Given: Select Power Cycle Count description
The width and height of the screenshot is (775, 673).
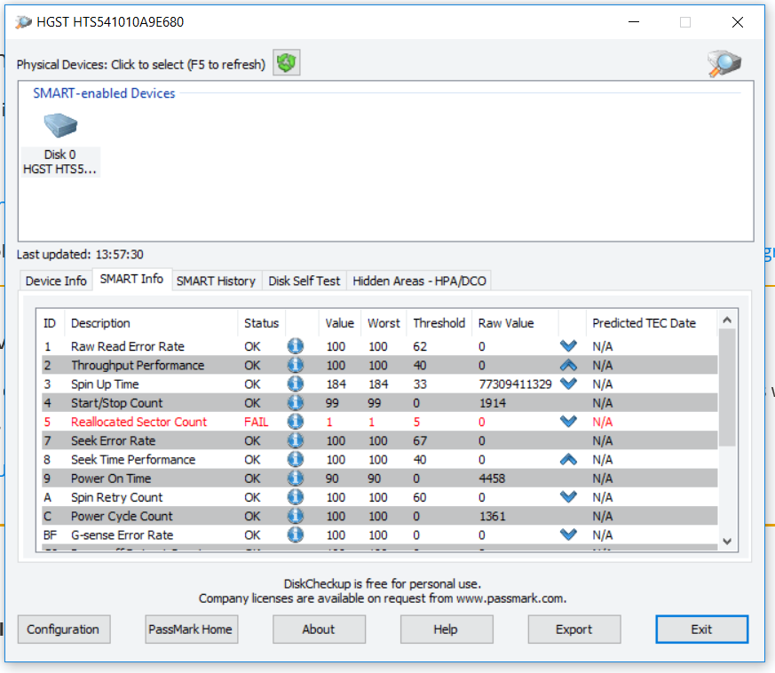Looking at the screenshot, I should [x=122, y=516].
